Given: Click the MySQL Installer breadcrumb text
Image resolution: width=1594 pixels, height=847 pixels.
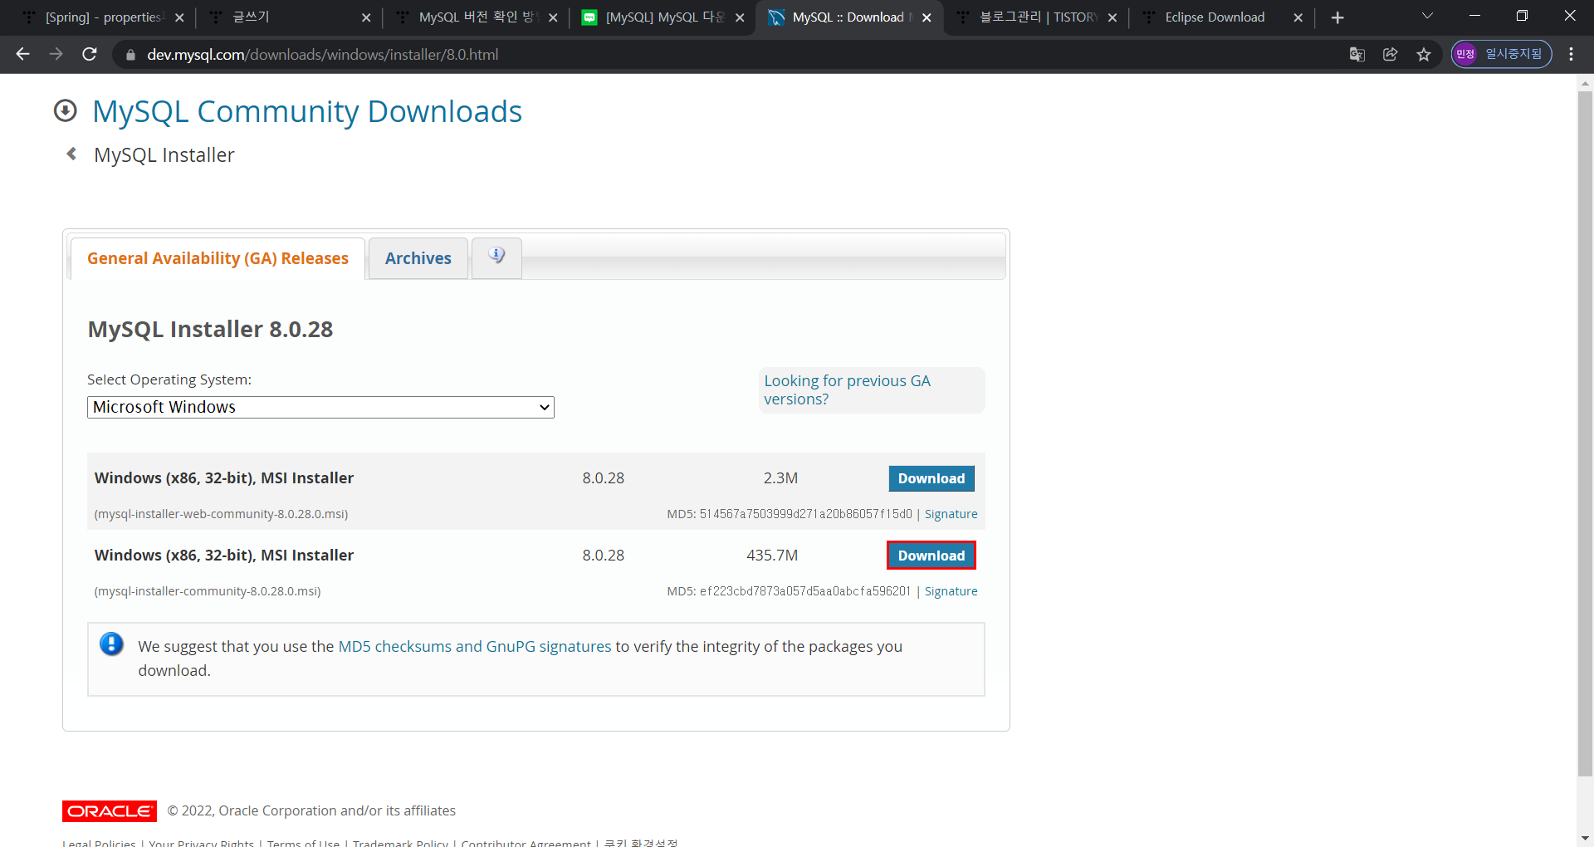Looking at the screenshot, I should coord(164,155).
